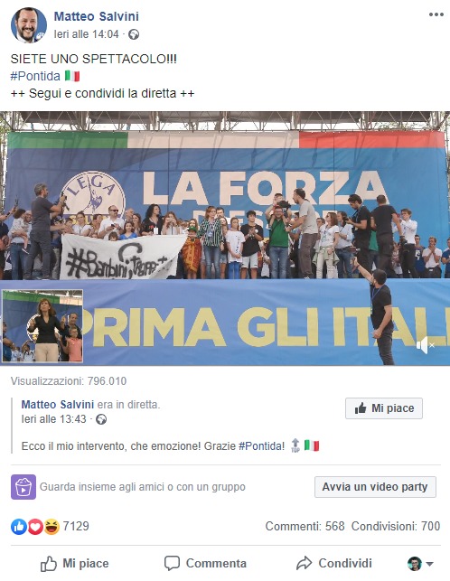Image resolution: width=450 pixels, height=581 pixels.
Task: Open the Commenti: 568 comments count
Action: point(305,526)
